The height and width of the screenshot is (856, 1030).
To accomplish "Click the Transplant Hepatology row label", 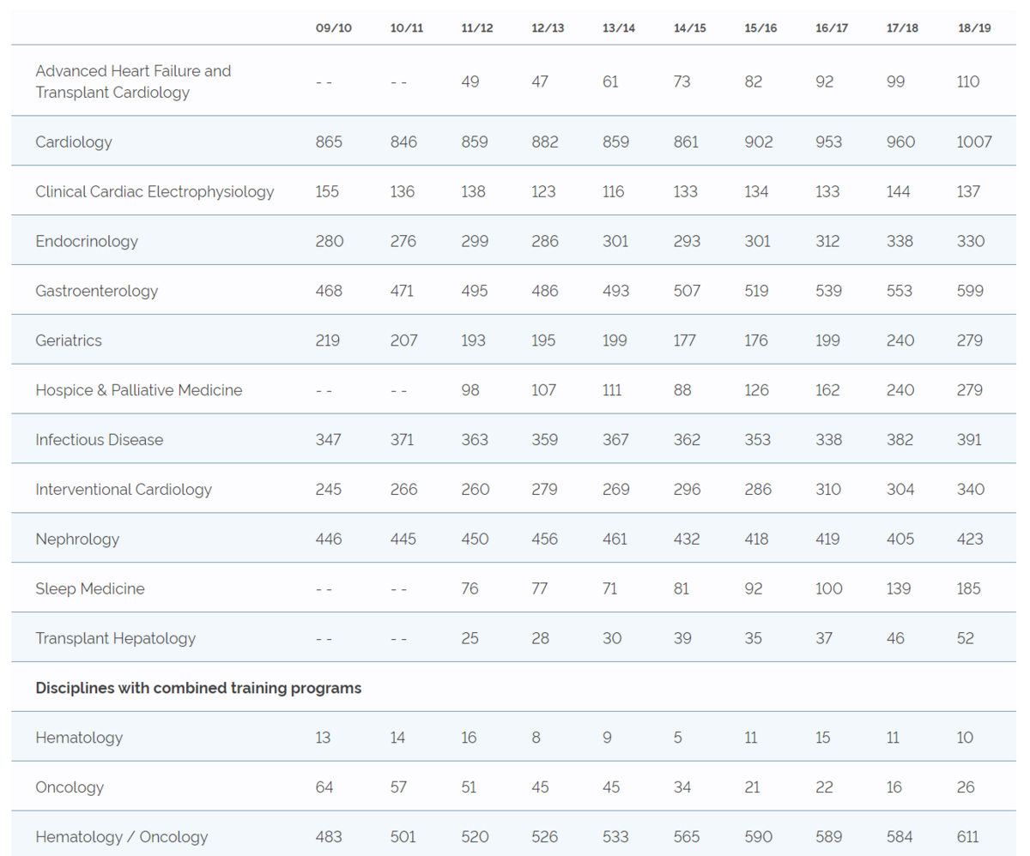I will [x=115, y=639].
